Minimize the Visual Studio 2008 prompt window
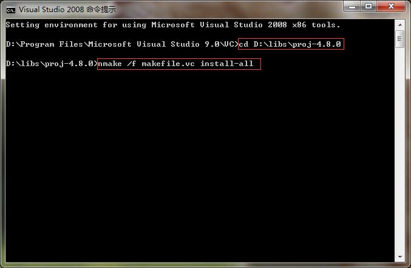This screenshot has width=411, height=268. pyautogui.click(x=352, y=7)
